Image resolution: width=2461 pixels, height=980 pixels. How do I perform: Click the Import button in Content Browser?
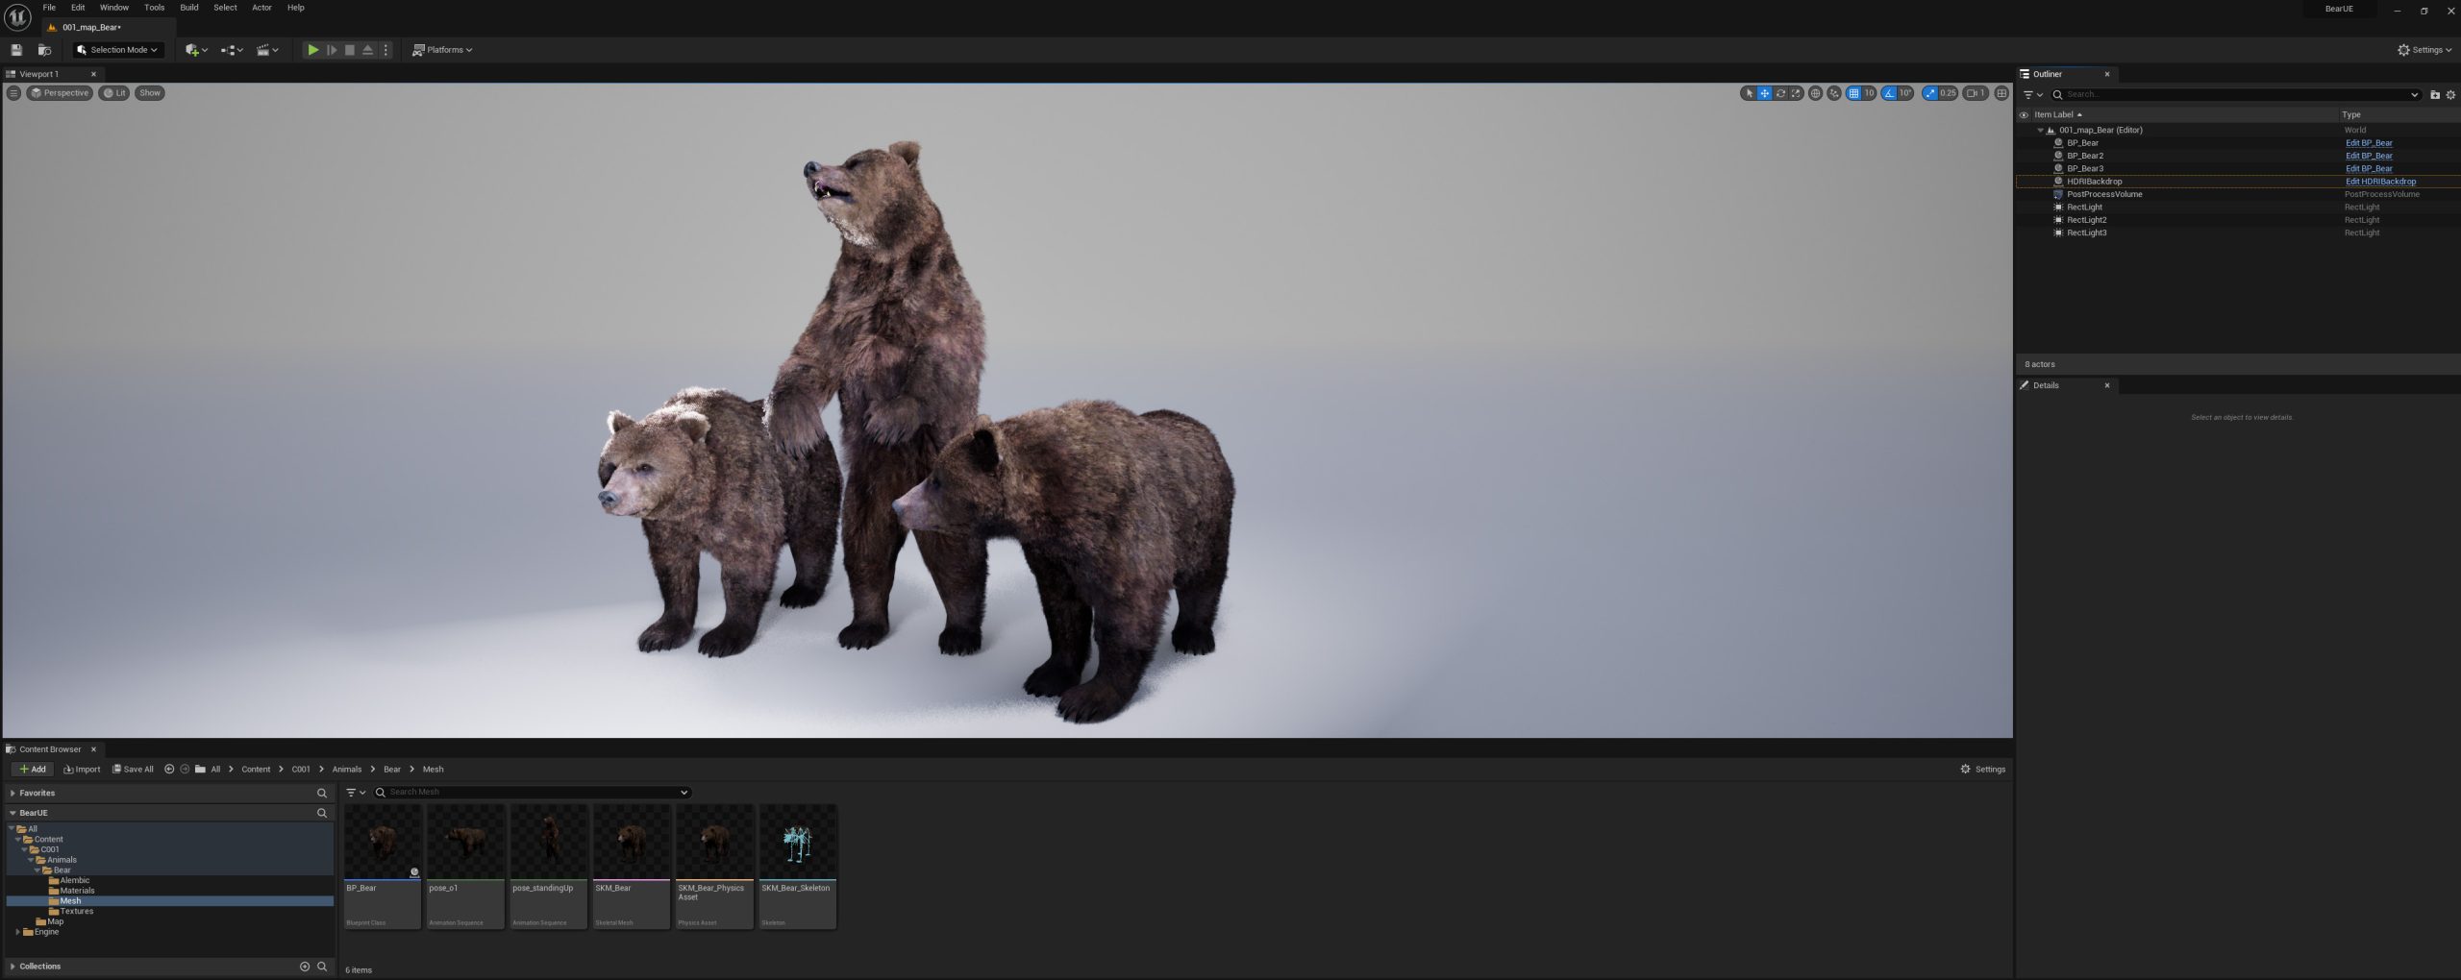pos(82,770)
